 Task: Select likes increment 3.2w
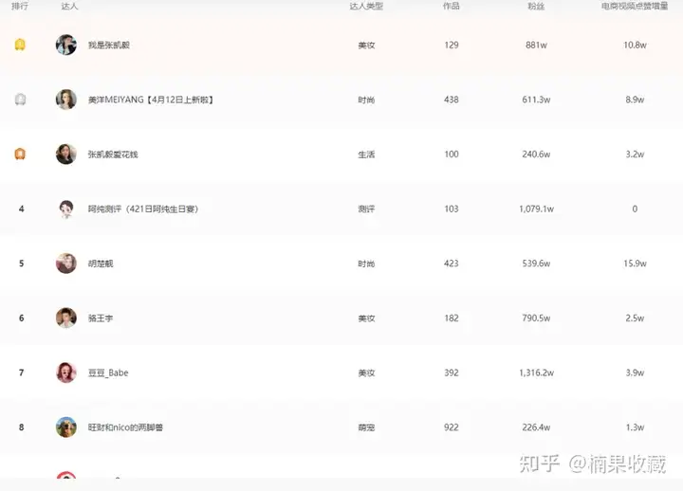click(635, 155)
